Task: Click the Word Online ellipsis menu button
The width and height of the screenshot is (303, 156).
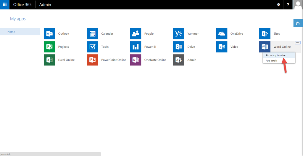Action: tap(298, 43)
